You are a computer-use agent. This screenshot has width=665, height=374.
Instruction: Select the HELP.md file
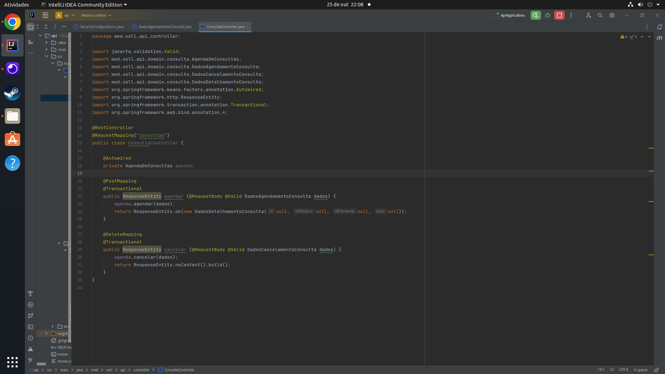[x=61, y=347]
